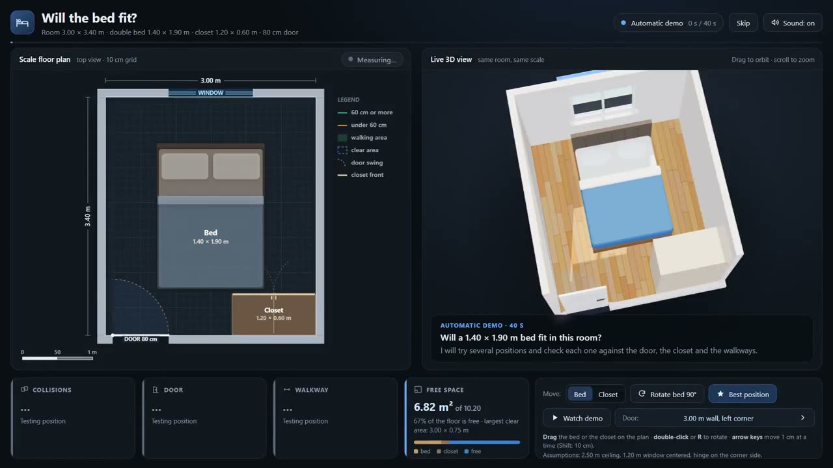Click the chevron on the Door selector
Viewport: 833px width, 468px height.
click(802, 418)
